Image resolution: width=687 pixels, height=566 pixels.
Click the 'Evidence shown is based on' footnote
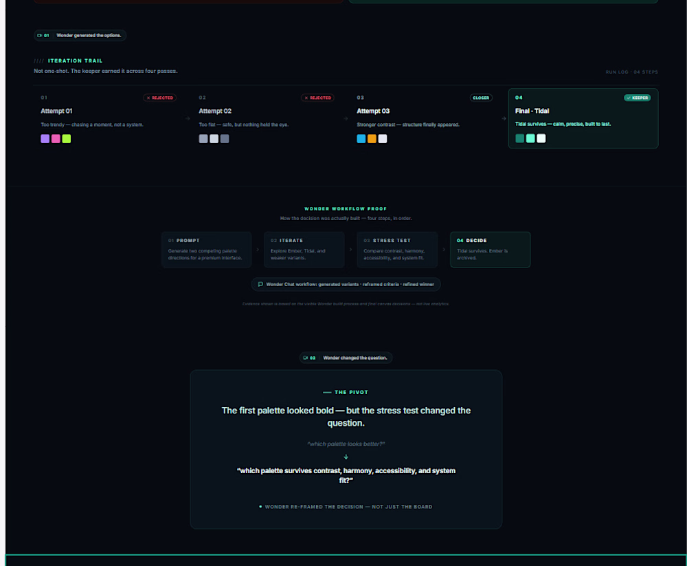[x=346, y=304]
